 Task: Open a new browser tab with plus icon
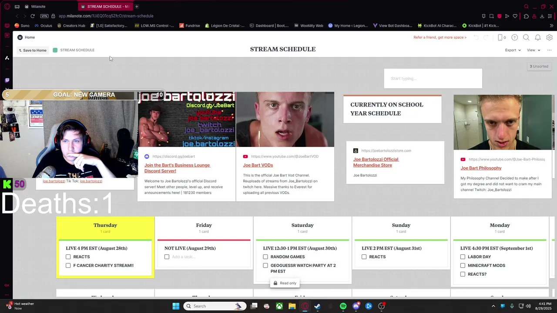pyautogui.click(x=137, y=7)
